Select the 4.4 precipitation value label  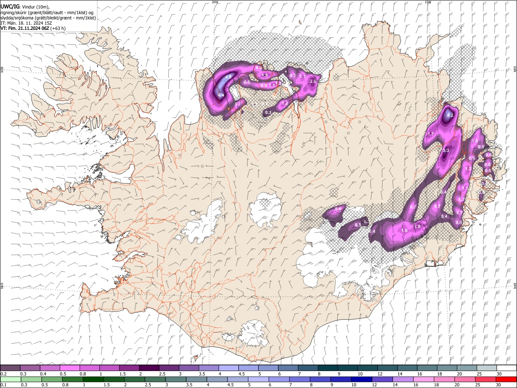pyautogui.click(x=221, y=95)
